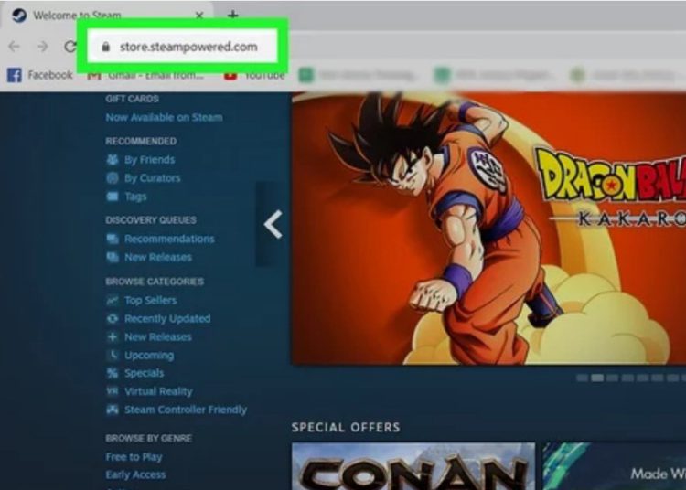The width and height of the screenshot is (686, 490).
Task: Click the Dragon Ball Kakarot featured banner
Action: (x=488, y=229)
